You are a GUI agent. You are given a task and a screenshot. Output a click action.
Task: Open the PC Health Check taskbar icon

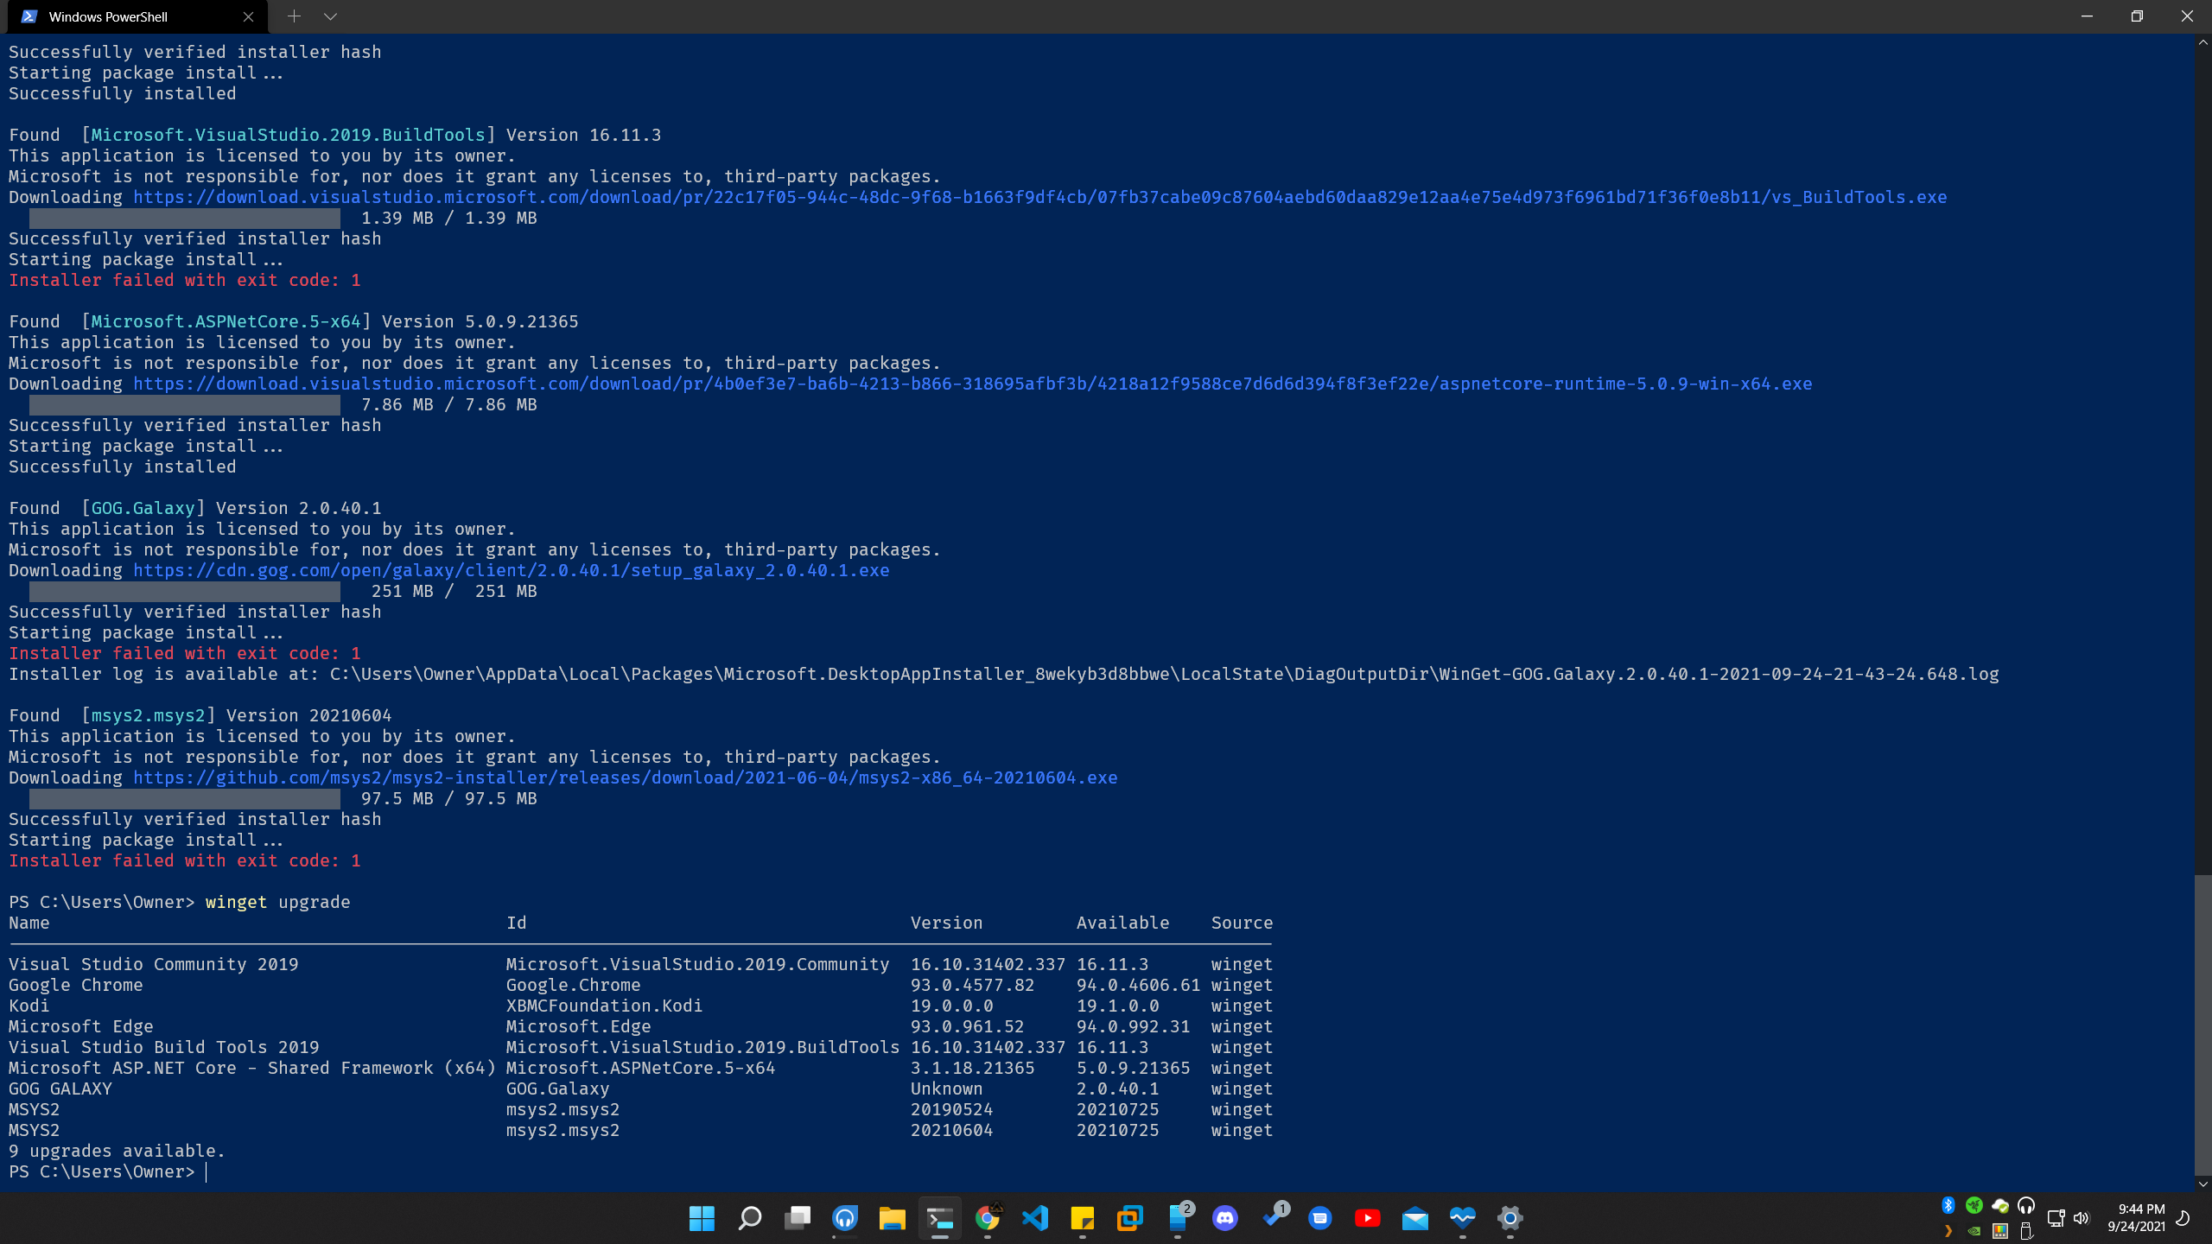[1463, 1218]
